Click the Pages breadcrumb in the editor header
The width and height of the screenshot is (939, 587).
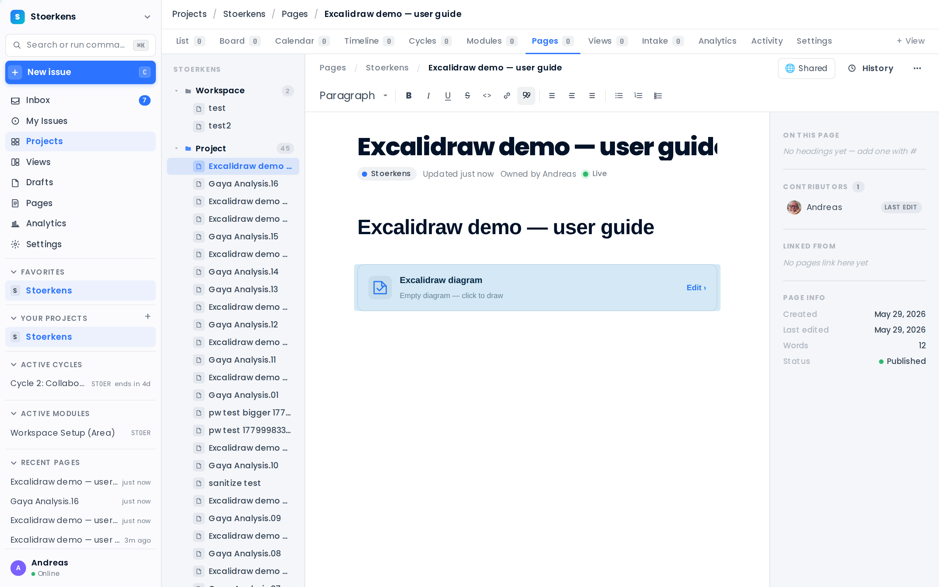point(333,68)
